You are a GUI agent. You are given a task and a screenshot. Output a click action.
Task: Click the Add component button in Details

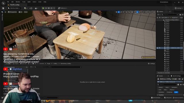point(175,79)
